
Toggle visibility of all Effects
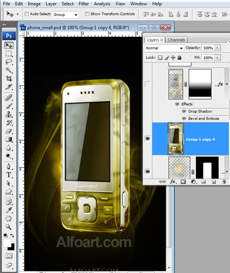pyautogui.click(x=177, y=104)
